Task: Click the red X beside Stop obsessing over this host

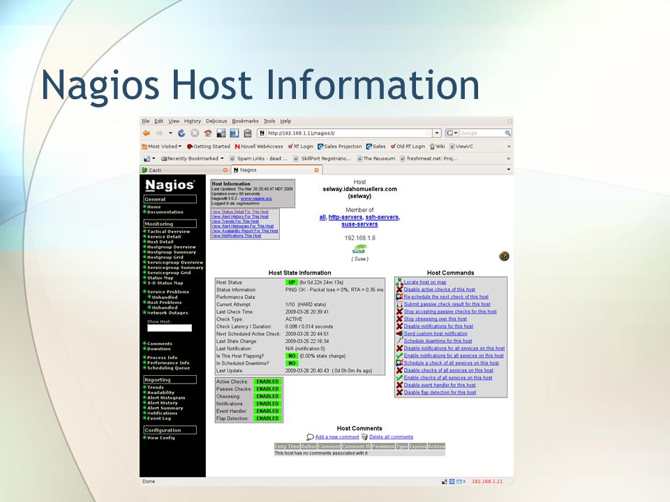Action: tap(399, 319)
